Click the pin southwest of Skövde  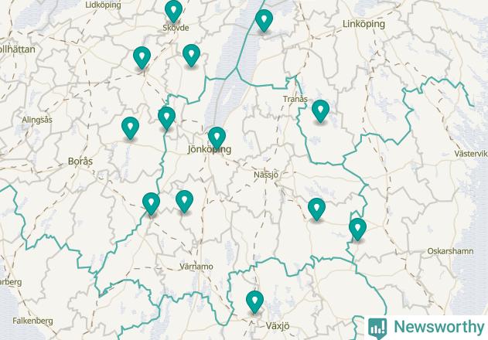142,57
